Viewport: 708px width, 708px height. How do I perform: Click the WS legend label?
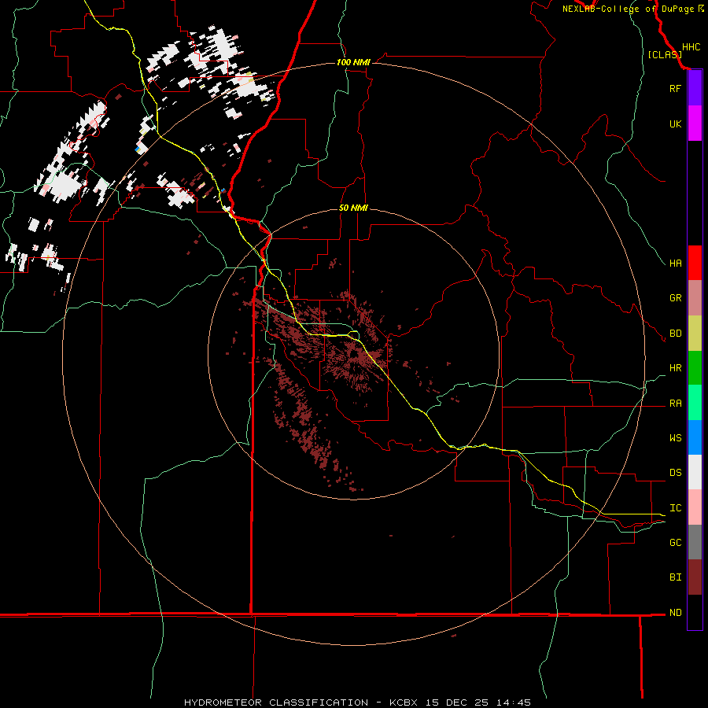click(675, 438)
